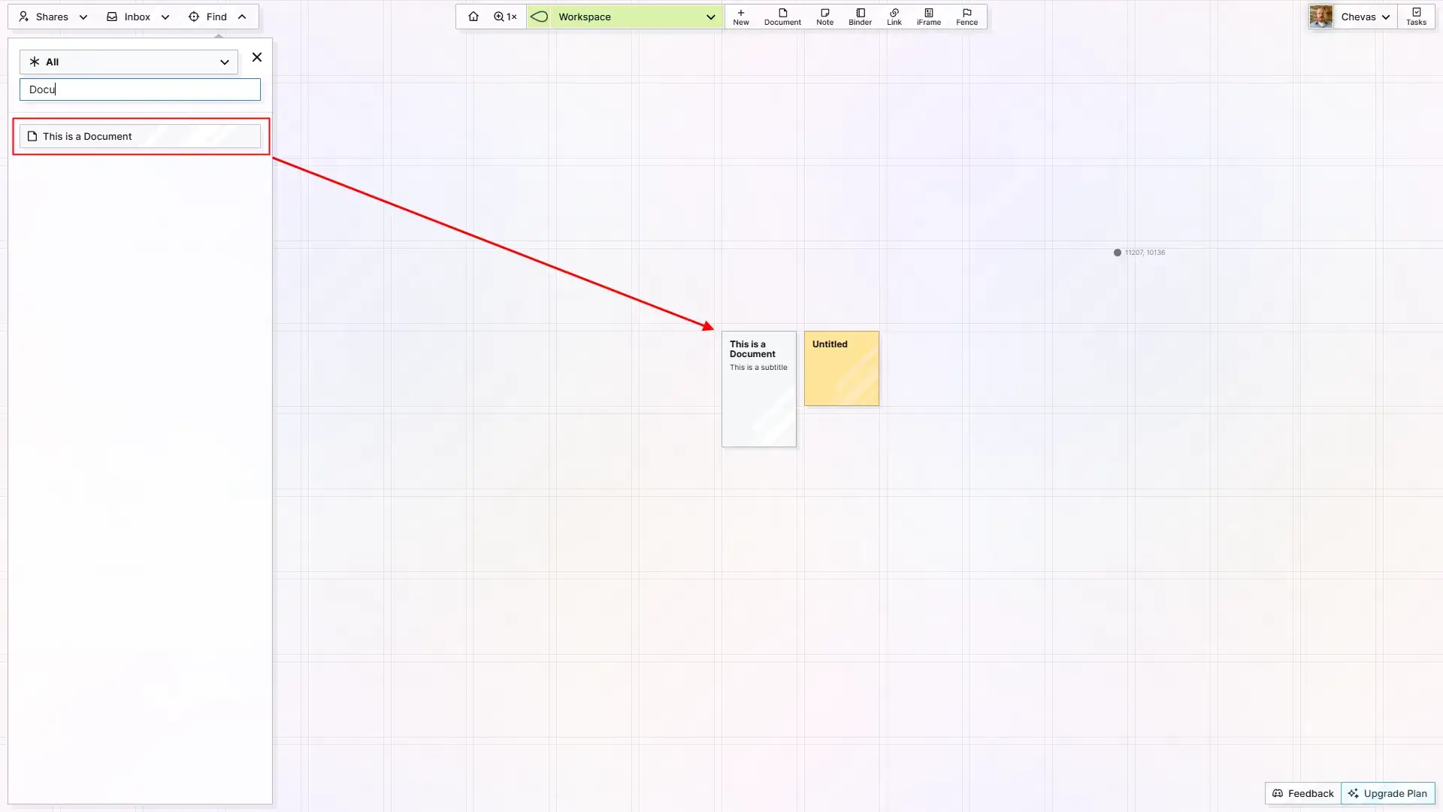Open the Inbox

click(136, 17)
